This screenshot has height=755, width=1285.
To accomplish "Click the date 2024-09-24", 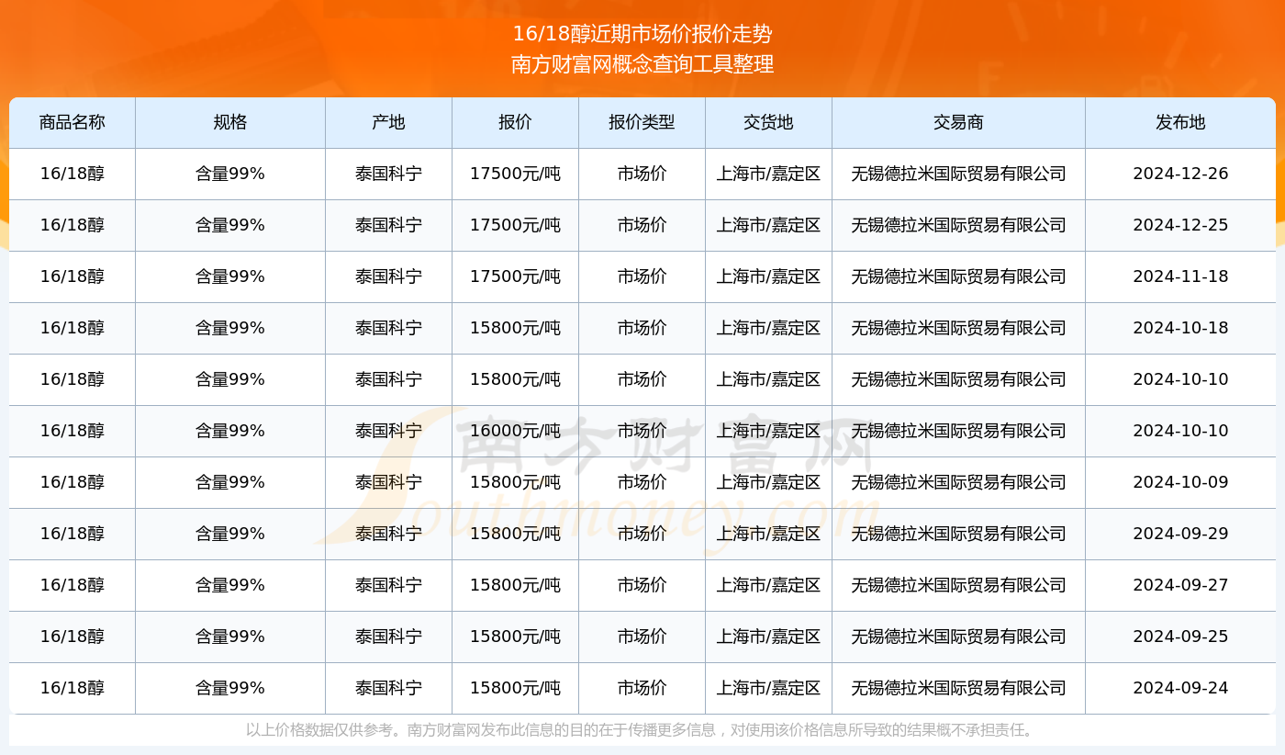I will [1180, 688].
